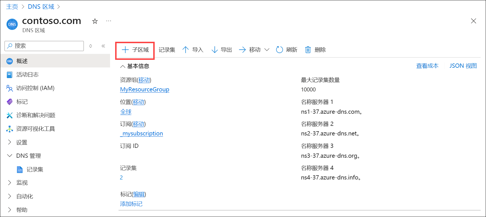Refresh the page with 刷新
This screenshot has width=486, height=217.
286,50
